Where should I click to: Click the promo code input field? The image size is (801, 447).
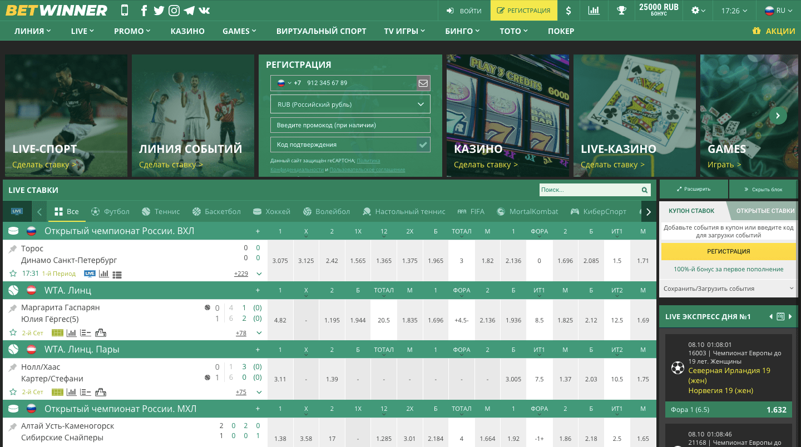(350, 125)
